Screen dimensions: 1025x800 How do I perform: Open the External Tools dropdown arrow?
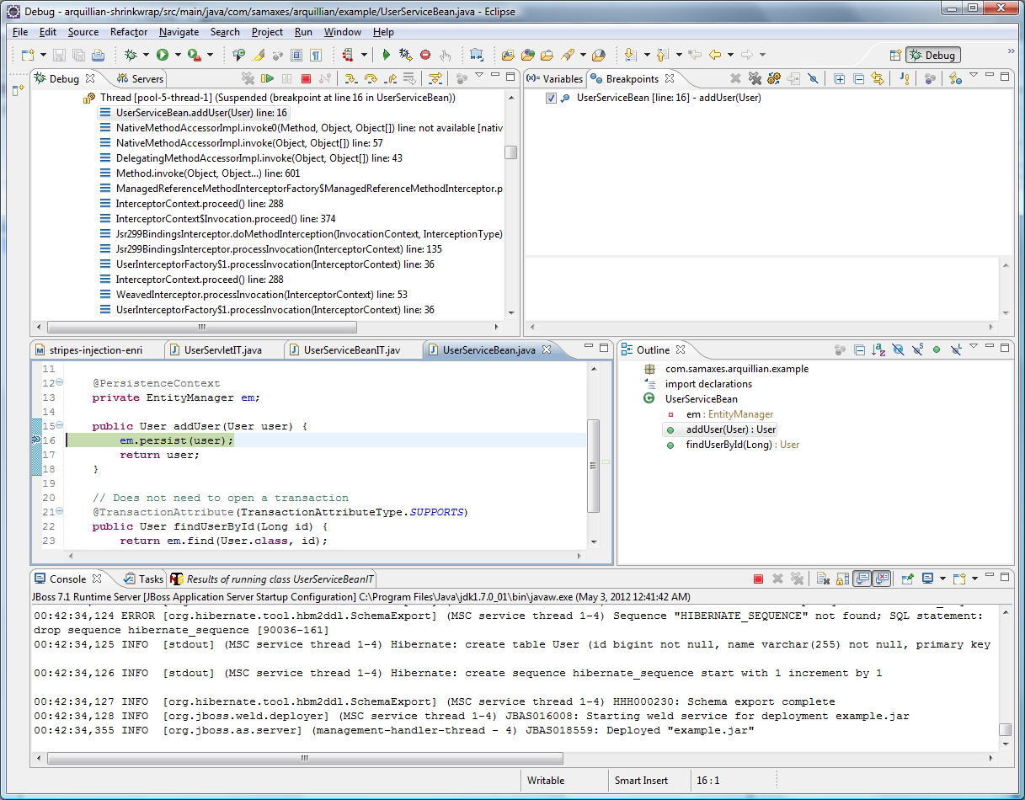[210, 55]
